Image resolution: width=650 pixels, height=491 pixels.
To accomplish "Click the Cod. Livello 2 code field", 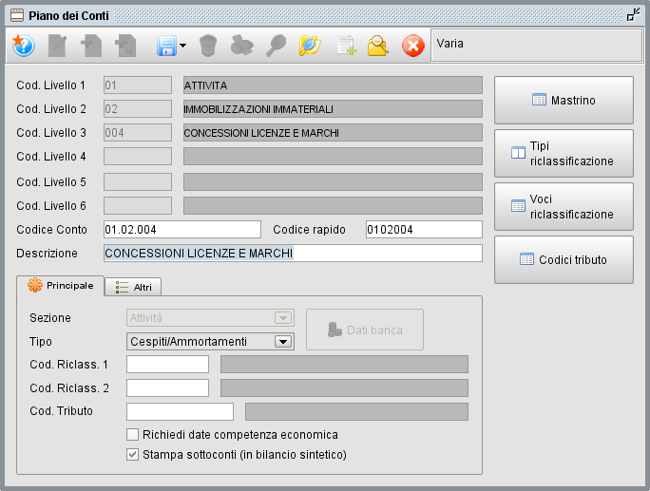I will 138,109.
